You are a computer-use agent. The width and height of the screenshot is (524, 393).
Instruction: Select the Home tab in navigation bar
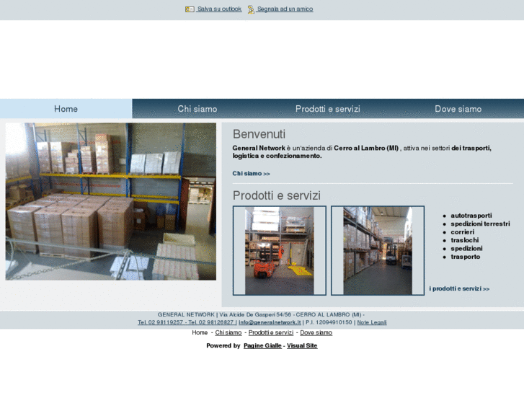66,109
